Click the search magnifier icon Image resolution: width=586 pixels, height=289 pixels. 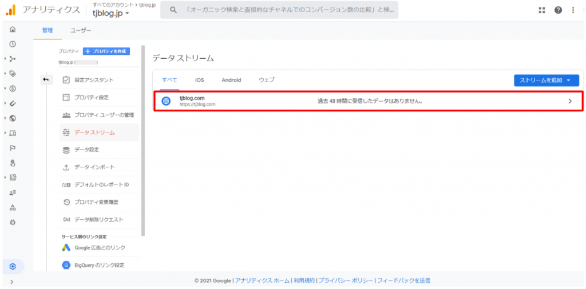tap(173, 10)
